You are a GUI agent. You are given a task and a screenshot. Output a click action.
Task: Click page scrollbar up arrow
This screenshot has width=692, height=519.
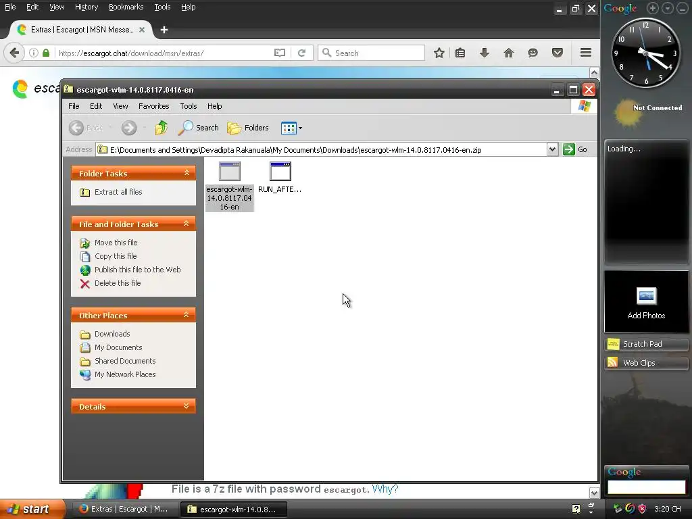(x=594, y=73)
